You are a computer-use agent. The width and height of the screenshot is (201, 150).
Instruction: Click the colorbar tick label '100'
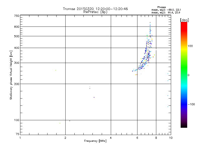coord(190,46)
